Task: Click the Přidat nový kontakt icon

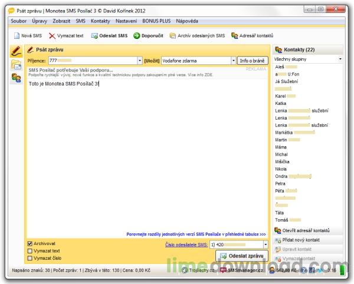Action: click(x=277, y=240)
